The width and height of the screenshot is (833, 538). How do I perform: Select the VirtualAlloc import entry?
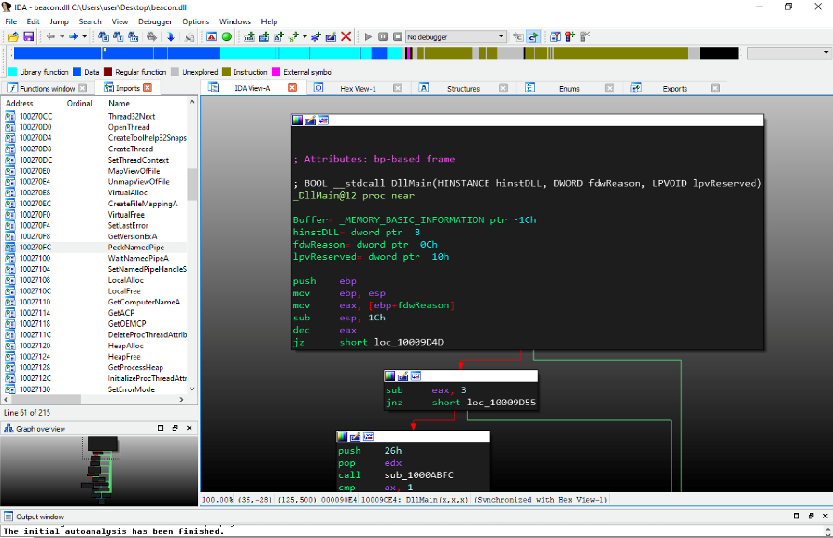[128, 192]
